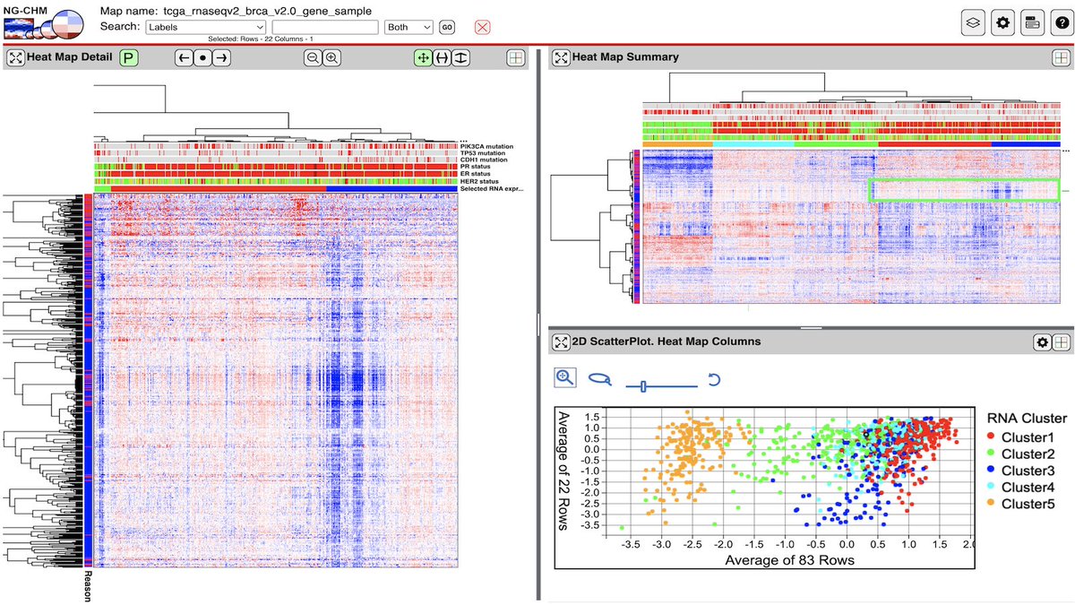Viewport: 1075px width, 605px height.
Task: Activate the scatter plot zoom magnifier tool
Action: pos(565,378)
